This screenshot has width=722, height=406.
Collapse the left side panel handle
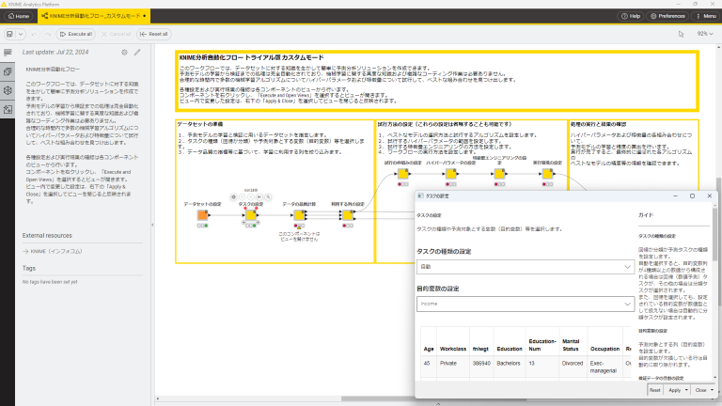click(152, 226)
